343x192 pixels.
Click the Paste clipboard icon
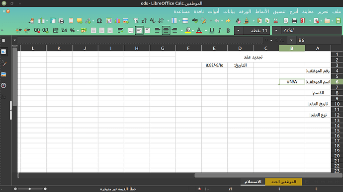(259, 21)
